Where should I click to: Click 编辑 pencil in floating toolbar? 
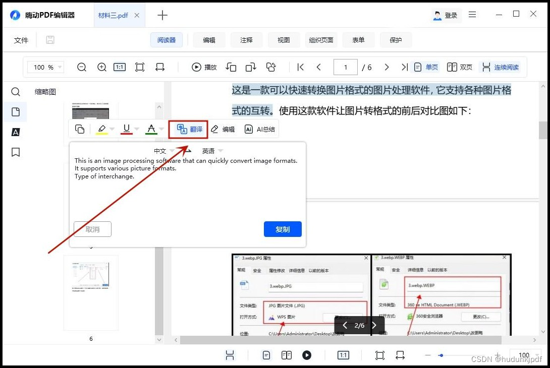(x=223, y=130)
